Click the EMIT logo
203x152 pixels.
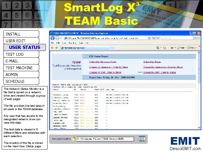coord(185,141)
